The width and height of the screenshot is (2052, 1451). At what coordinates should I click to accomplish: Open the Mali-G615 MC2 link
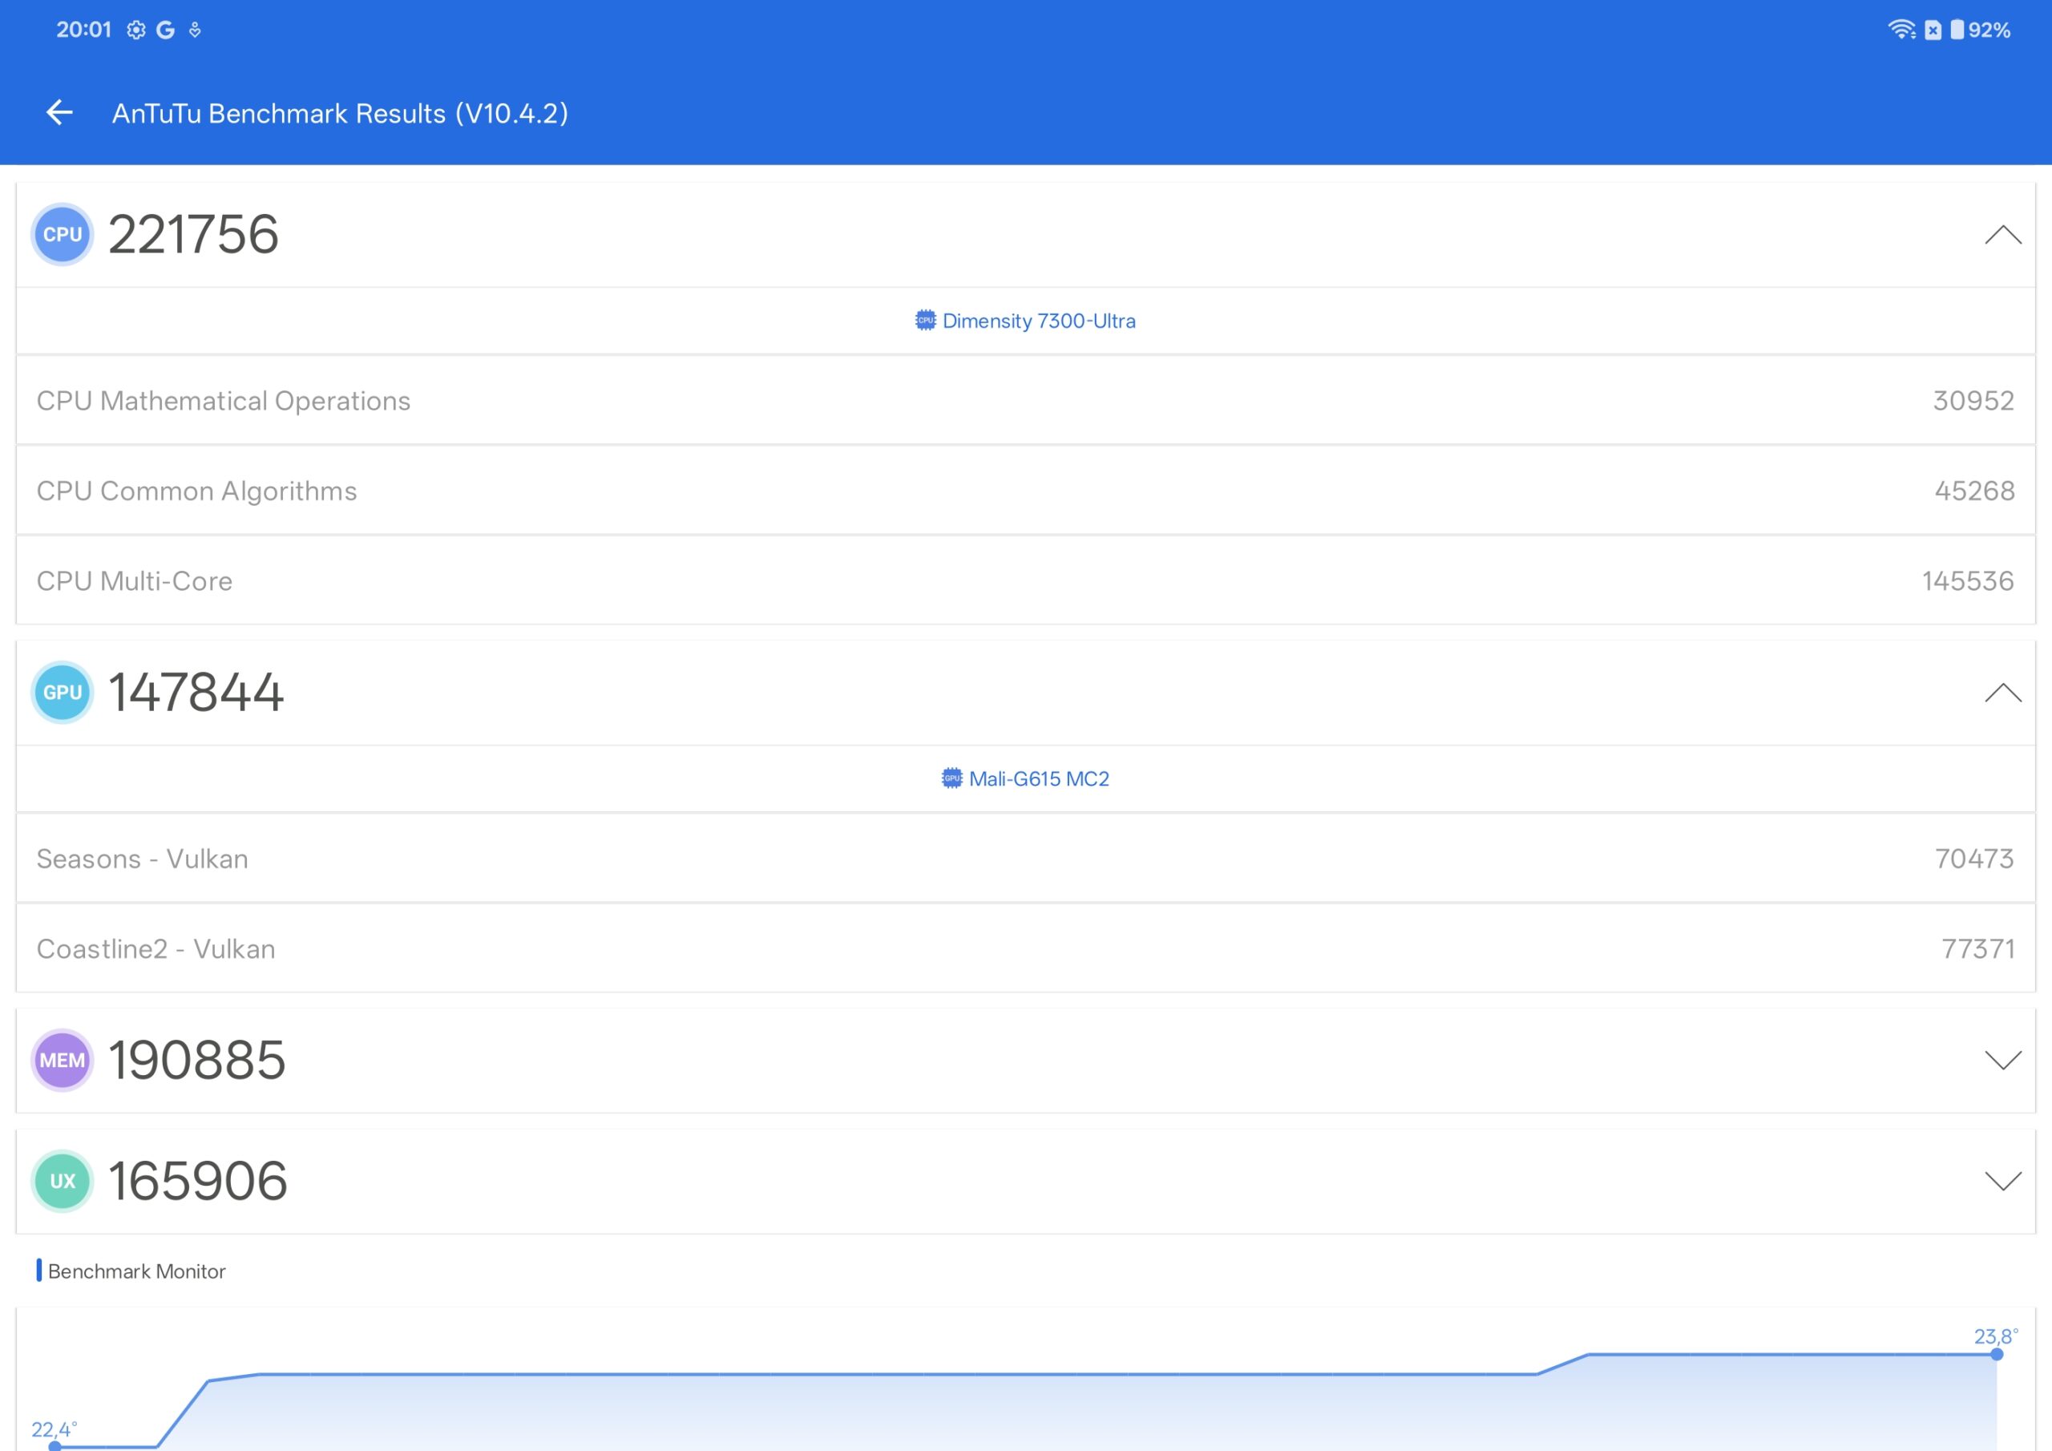pos(1039,778)
